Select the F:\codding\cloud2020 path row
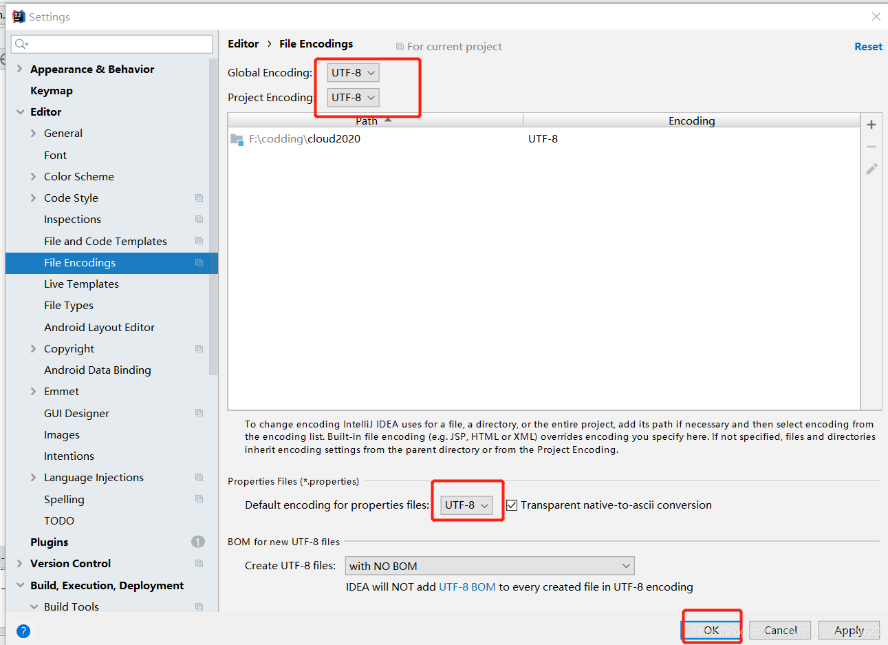The width and height of the screenshot is (888, 645). point(544,139)
